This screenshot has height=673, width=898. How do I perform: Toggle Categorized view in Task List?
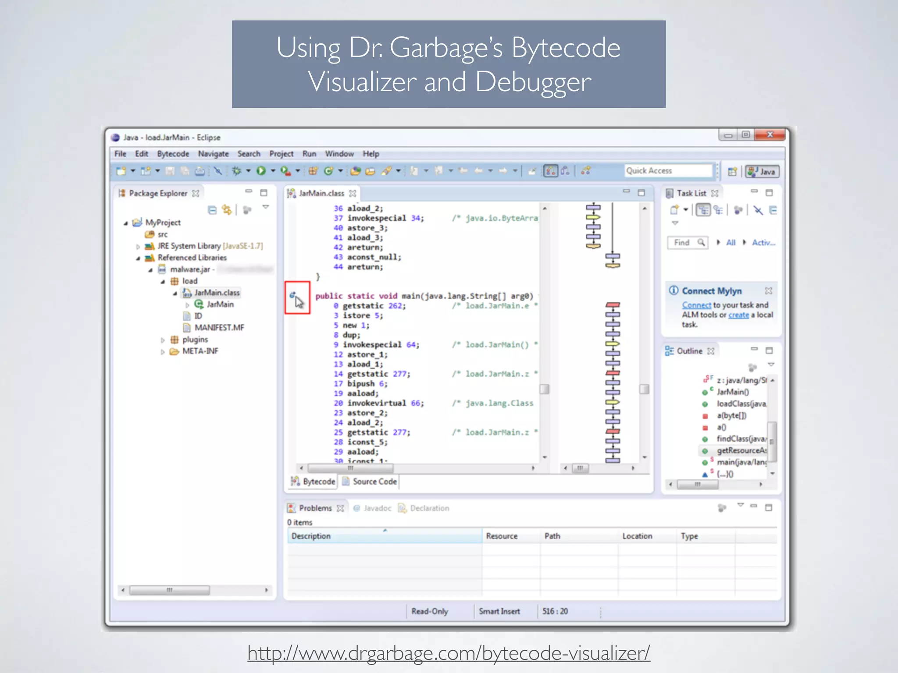pyautogui.click(x=703, y=210)
